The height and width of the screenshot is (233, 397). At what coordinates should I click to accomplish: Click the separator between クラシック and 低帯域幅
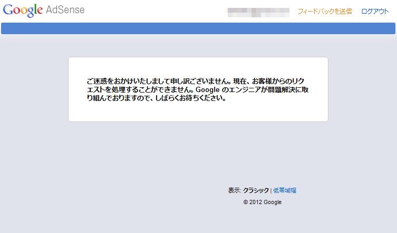point(271,190)
